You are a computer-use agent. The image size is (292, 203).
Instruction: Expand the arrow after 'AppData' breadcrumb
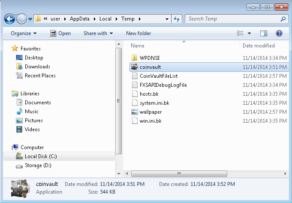(95, 19)
